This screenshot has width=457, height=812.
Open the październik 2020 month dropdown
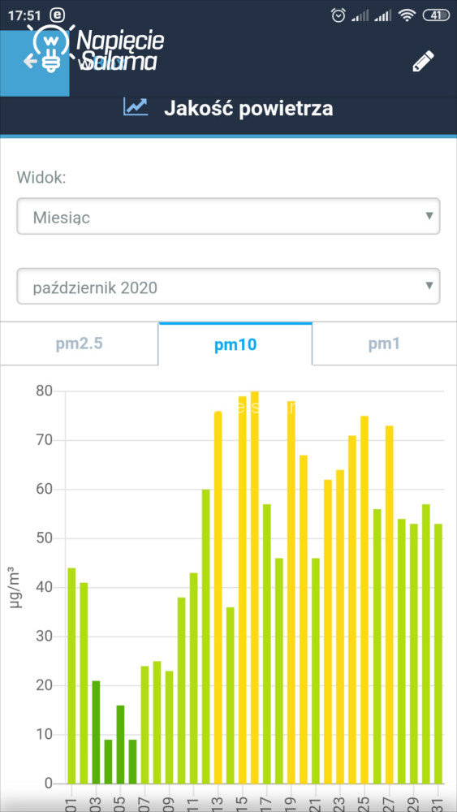228,286
